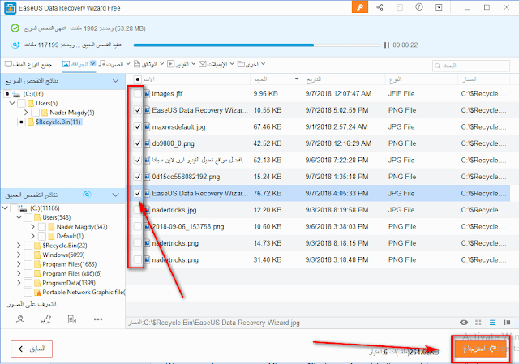Select the $Recycle.Bin(11) tree folder
Image resolution: width=519 pixels, height=364 pixels.
[x=58, y=122]
